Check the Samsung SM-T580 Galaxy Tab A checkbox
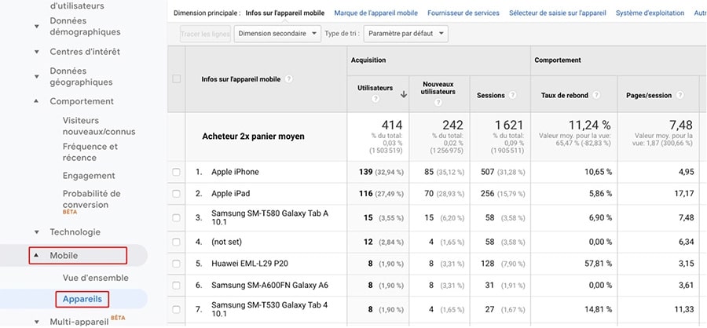Screen dimensions: 707x328 [x=176, y=218]
